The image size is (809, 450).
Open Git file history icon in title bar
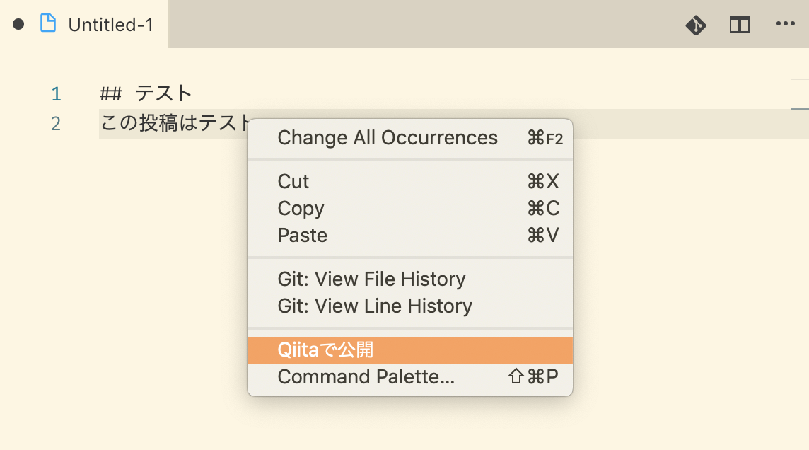coord(696,25)
